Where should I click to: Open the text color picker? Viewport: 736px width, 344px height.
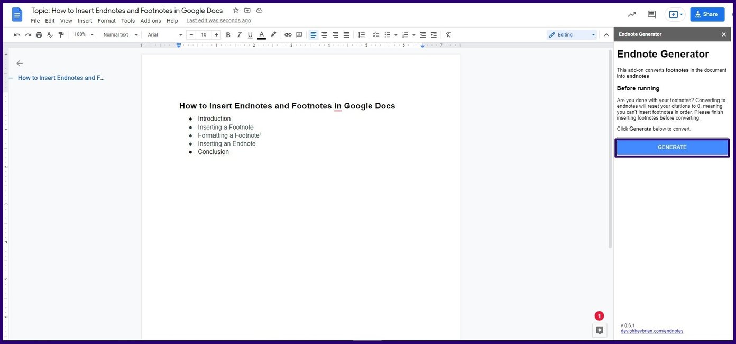point(261,35)
